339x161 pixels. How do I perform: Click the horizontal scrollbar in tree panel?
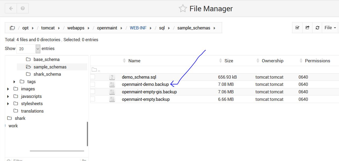(x=57, y=151)
